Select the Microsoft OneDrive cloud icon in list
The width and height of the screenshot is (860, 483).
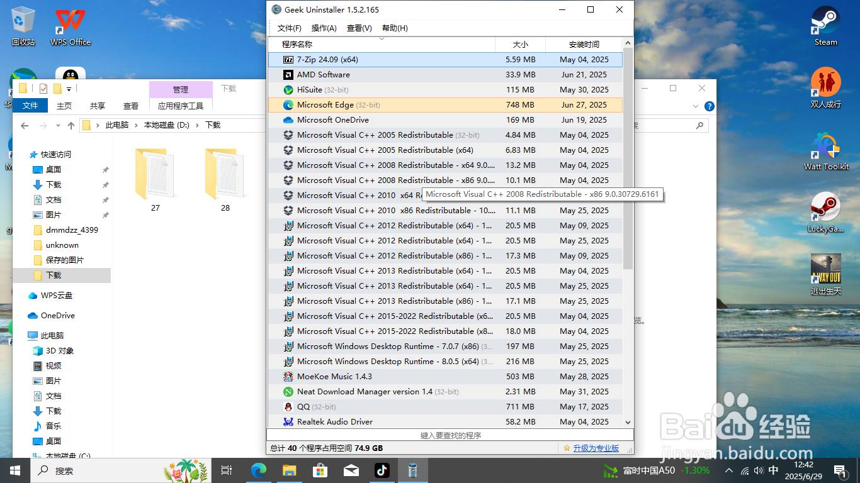[288, 120]
